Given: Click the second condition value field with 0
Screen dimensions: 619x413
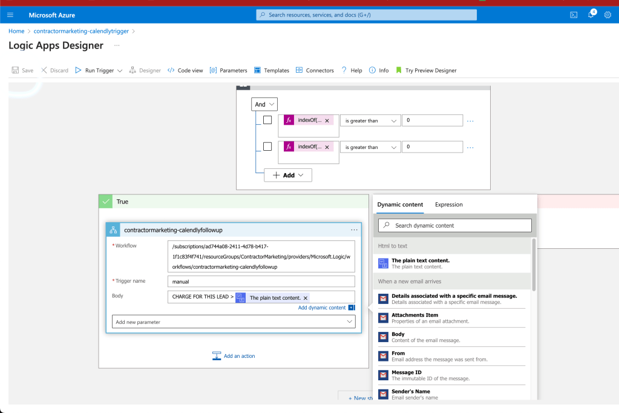Looking at the screenshot, I should [432, 147].
